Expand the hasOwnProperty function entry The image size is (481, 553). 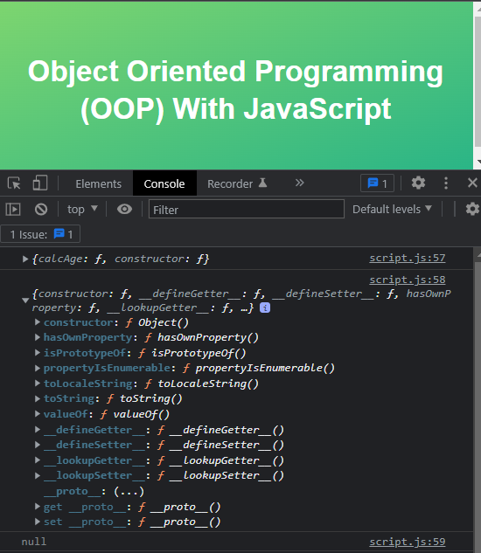[37, 337]
